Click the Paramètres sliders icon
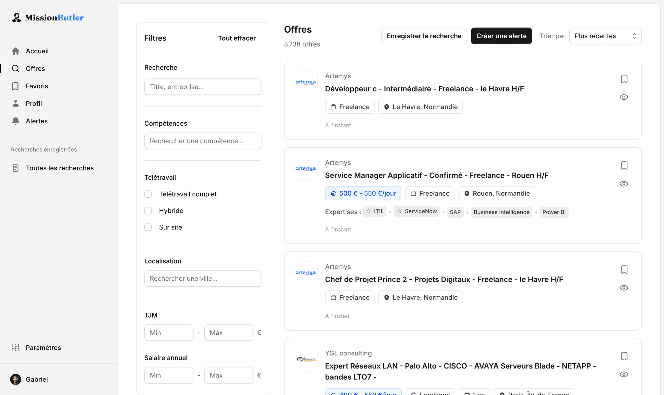This screenshot has height=395, width=664. click(x=16, y=348)
